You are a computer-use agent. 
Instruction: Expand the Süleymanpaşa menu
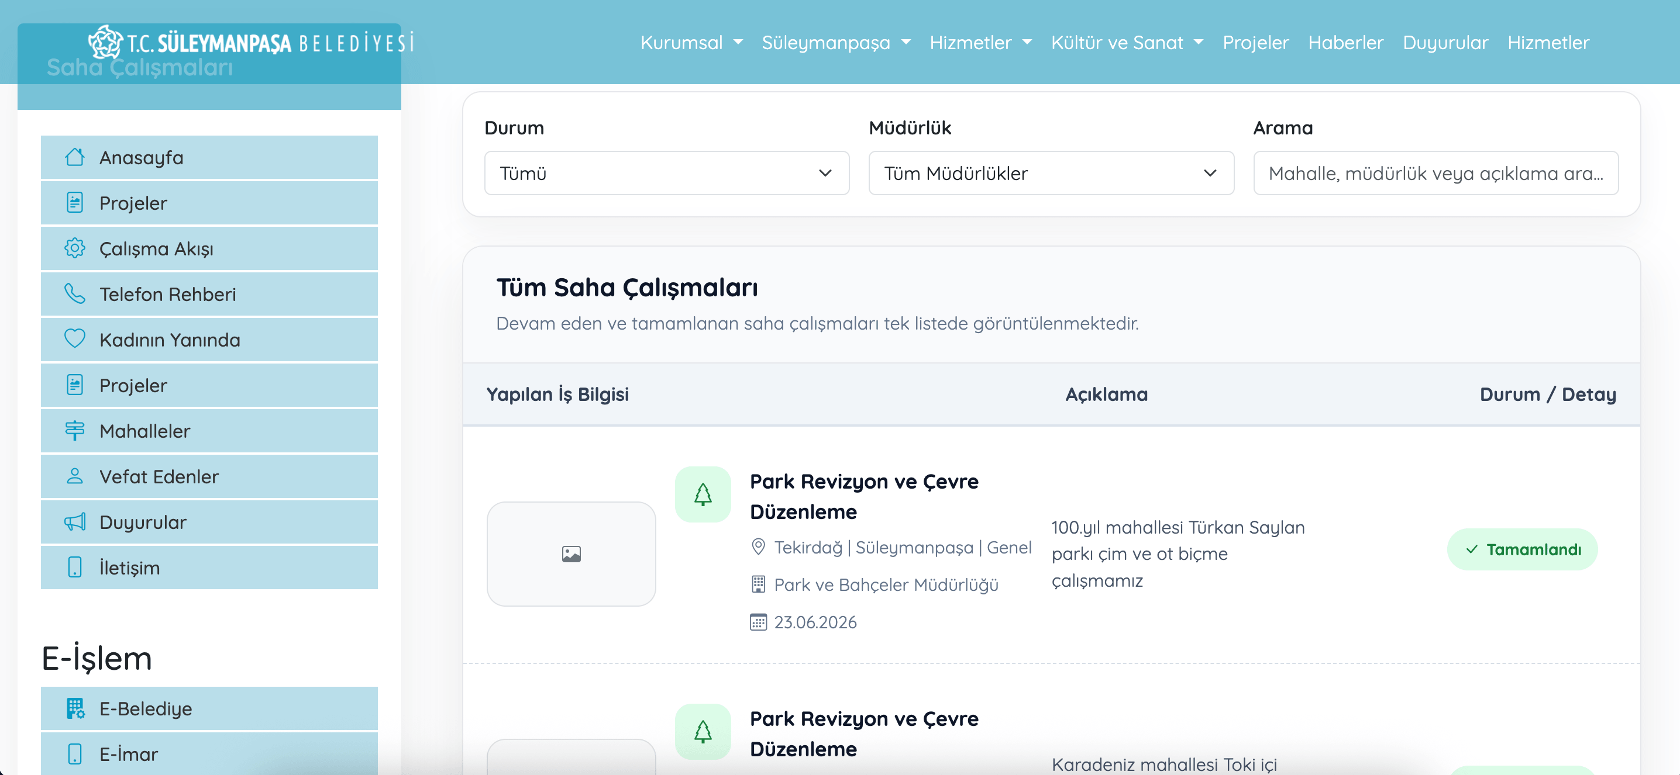pos(835,42)
